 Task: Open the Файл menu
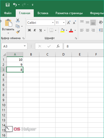[x=8, y=13]
